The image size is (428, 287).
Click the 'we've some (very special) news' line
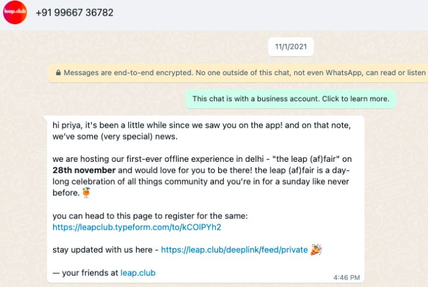pyautogui.click(x=115, y=136)
